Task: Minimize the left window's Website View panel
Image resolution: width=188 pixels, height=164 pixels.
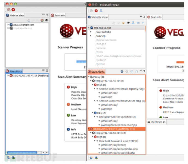Action: (x=43, y=14)
